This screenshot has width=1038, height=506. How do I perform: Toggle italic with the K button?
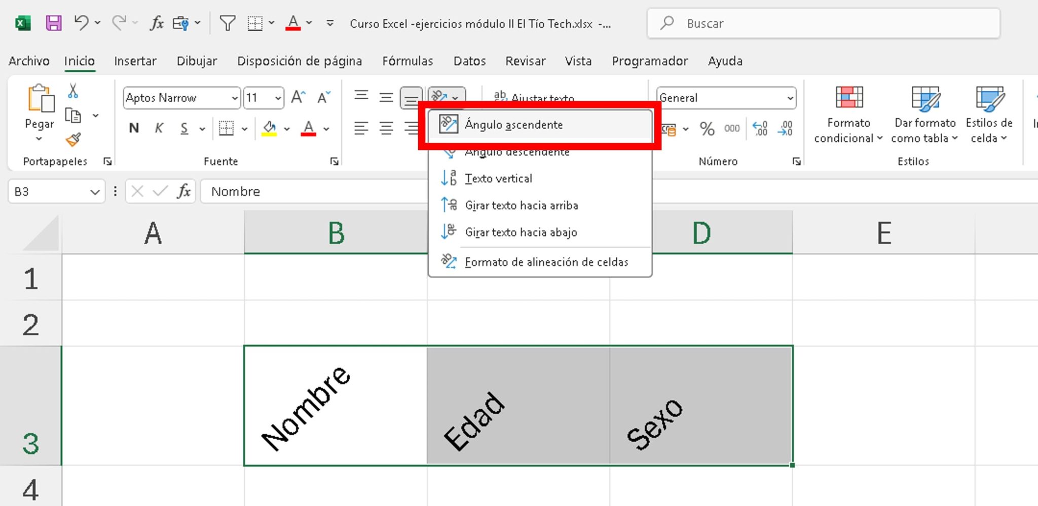(x=159, y=128)
